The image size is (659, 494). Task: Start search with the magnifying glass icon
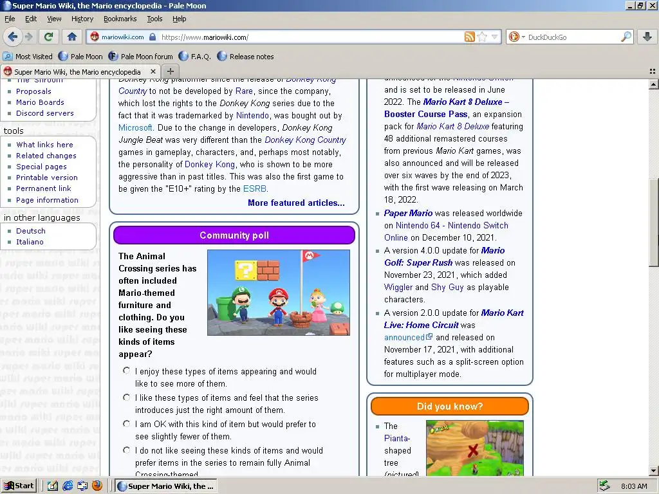coord(626,37)
